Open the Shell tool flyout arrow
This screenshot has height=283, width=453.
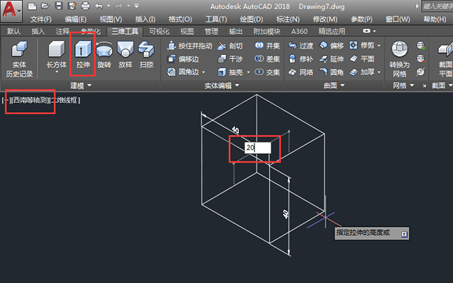click(x=248, y=72)
